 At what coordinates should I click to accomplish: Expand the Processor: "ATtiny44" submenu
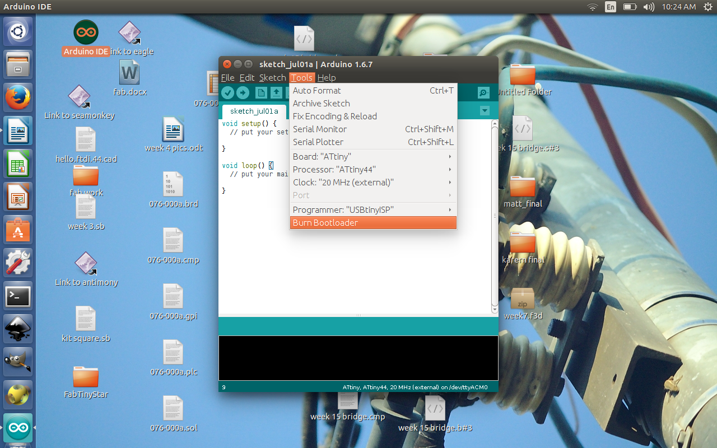pos(373,169)
